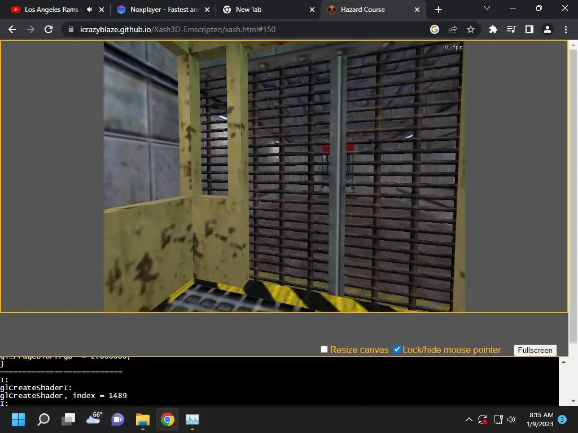Open the Chrome three-dot menu
Image resolution: width=578 pixels, height=433 pixels.
(x=566, y=29)
